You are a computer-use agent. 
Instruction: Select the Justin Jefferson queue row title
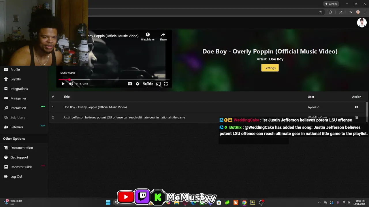(124, 117)
